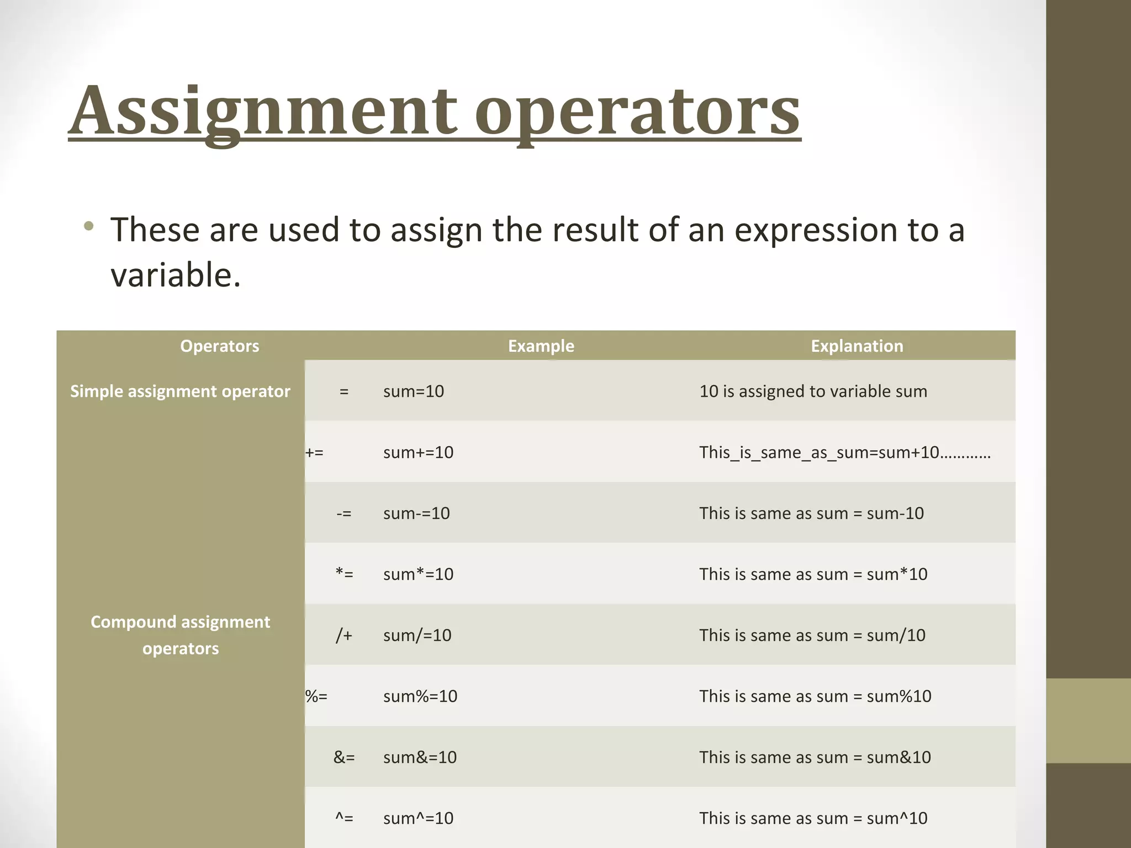Click the 'This_is_same_as_sum=sum+10' explanation

(x=845, y=453)
